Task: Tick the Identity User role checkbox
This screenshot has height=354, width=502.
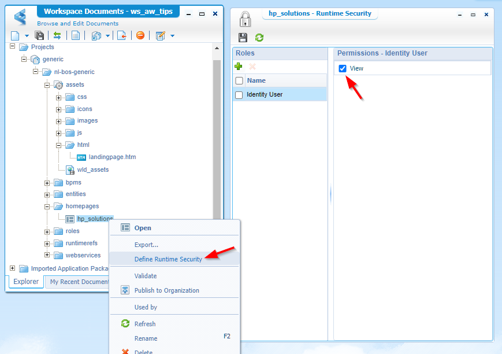Action: pos(239,95)
